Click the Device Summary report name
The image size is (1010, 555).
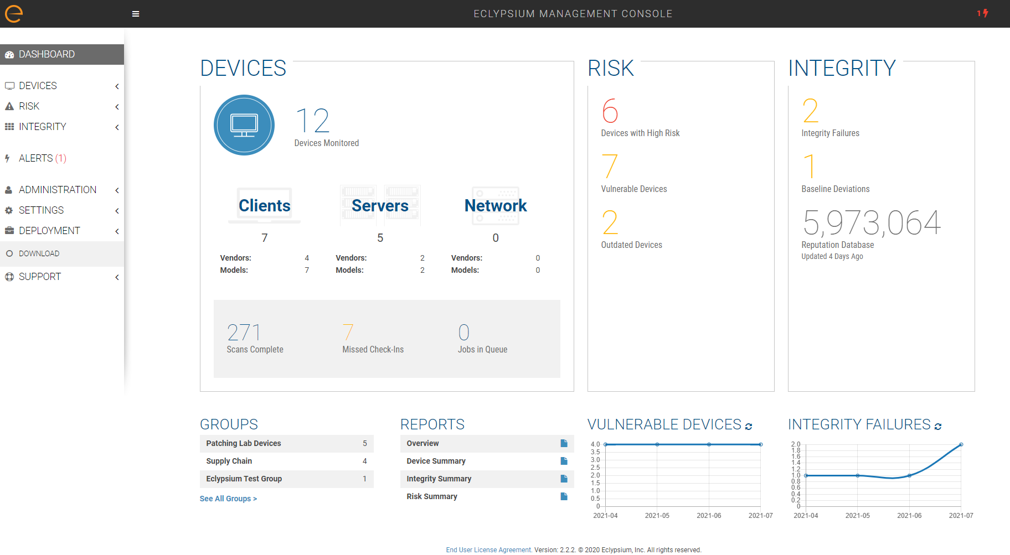436,461
